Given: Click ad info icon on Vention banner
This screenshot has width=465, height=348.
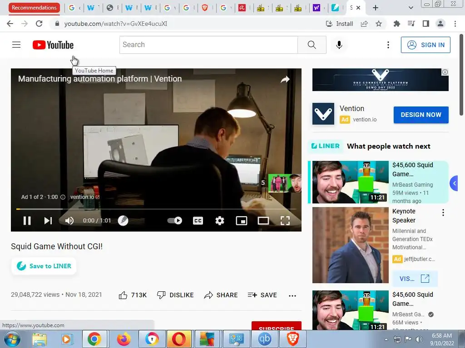Looking at the screenshot, I should tap(445, 72).
